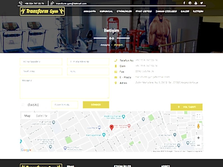The height and width of the screenshot is (167, 223).
Task: Open the Zaman Çizelgesi menu item
Action: 166,11
